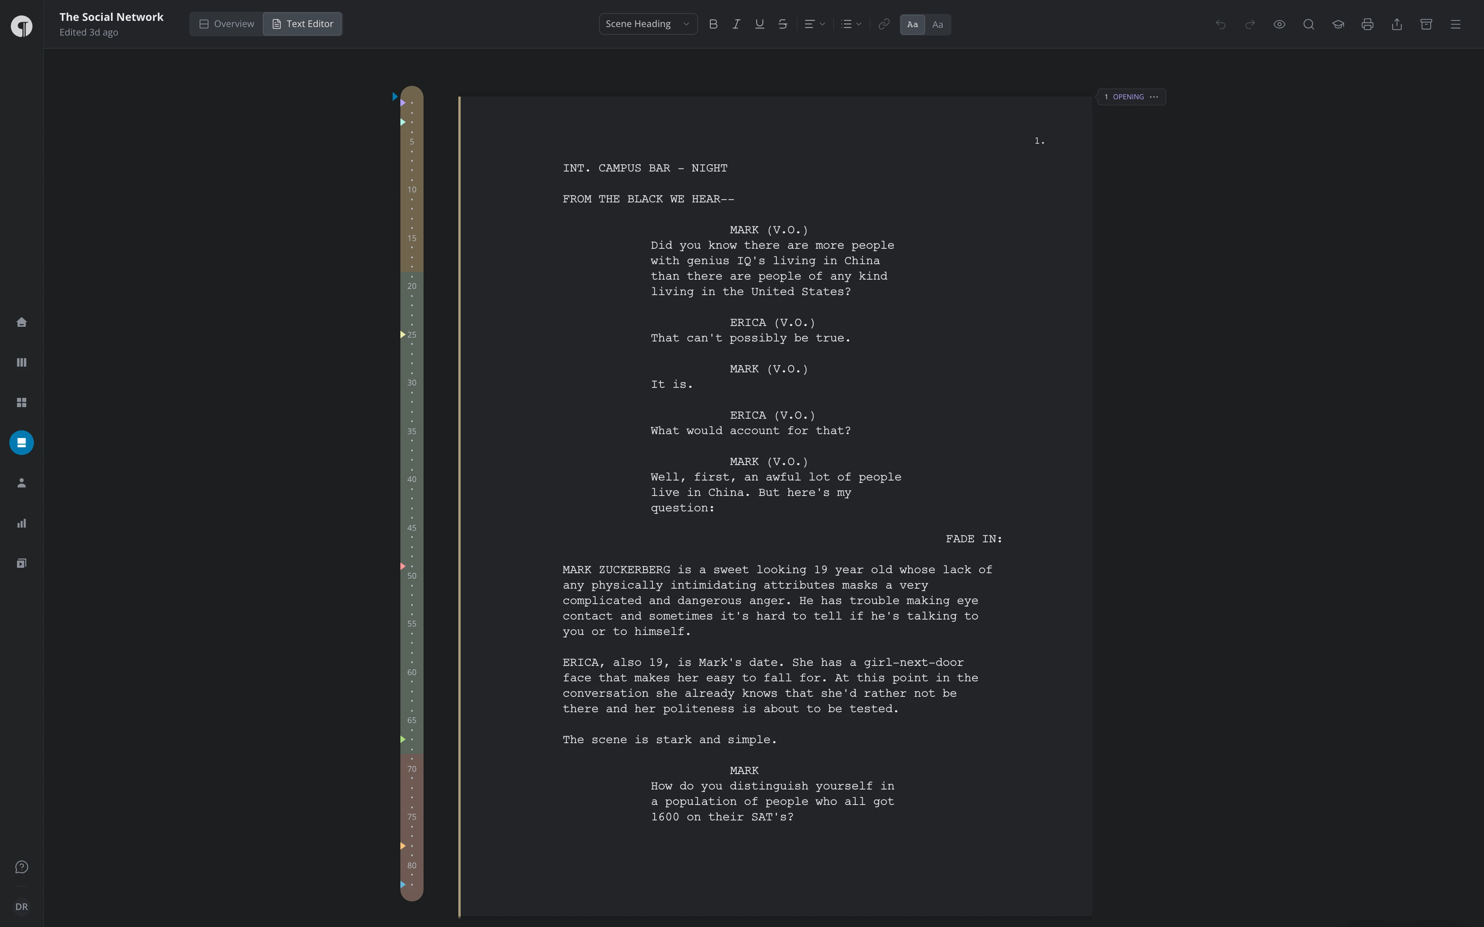Image resolution: width=1484 pixels, height=927 pixels.
Task: Click the line FROM THE BLACK WE HEAR--
Action: click(649, 199)
